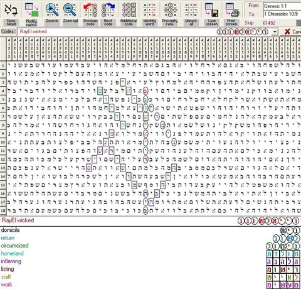
Task: Open the Modify matrix tool
Action: click(x=31, y=9)
